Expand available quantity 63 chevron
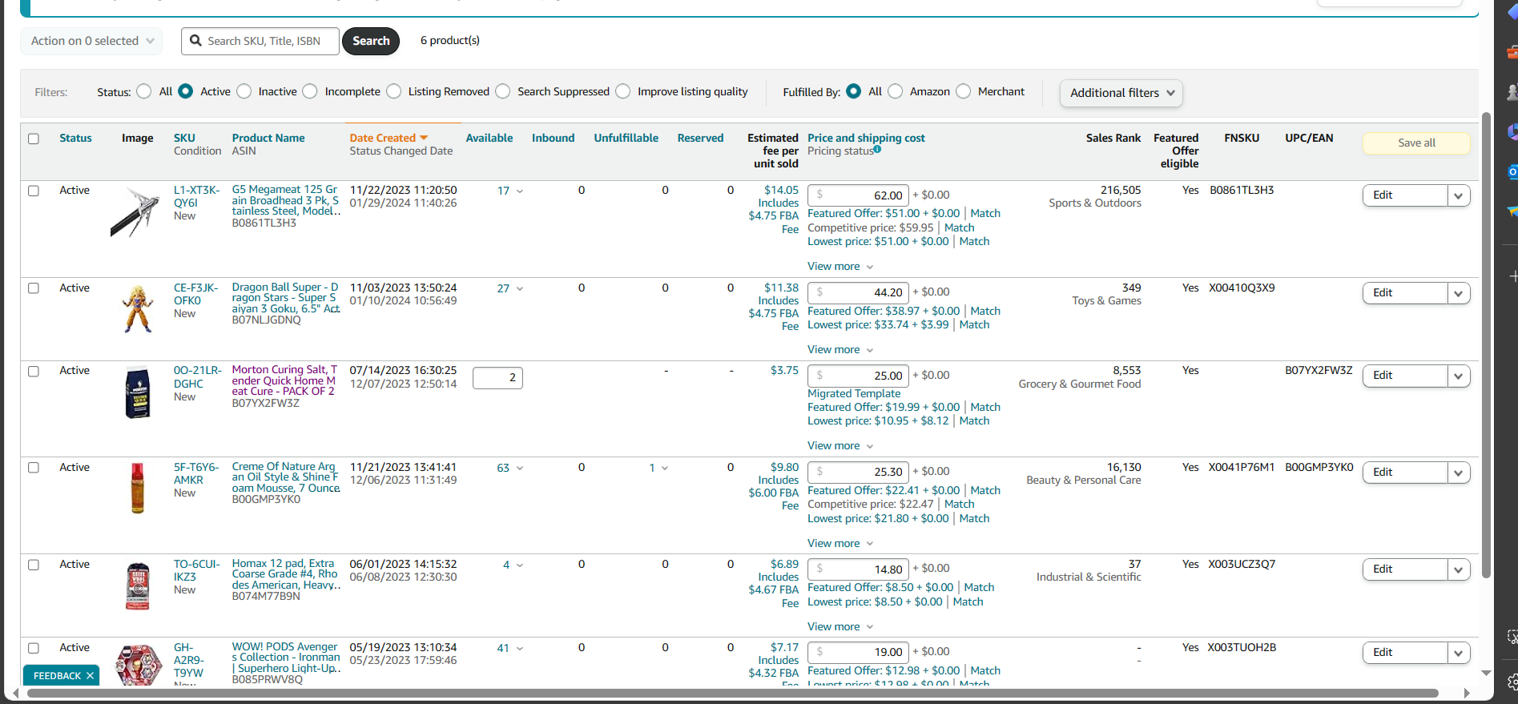The width and height of the screenshot is (1518, 704). [520, 469]
